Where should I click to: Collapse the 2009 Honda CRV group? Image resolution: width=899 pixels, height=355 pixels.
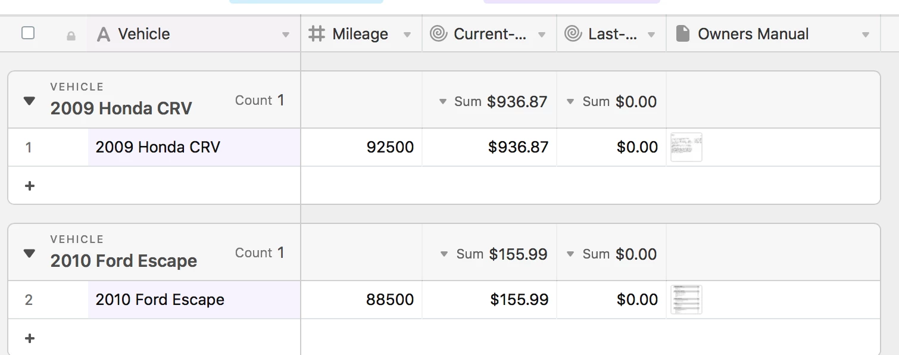29,101
